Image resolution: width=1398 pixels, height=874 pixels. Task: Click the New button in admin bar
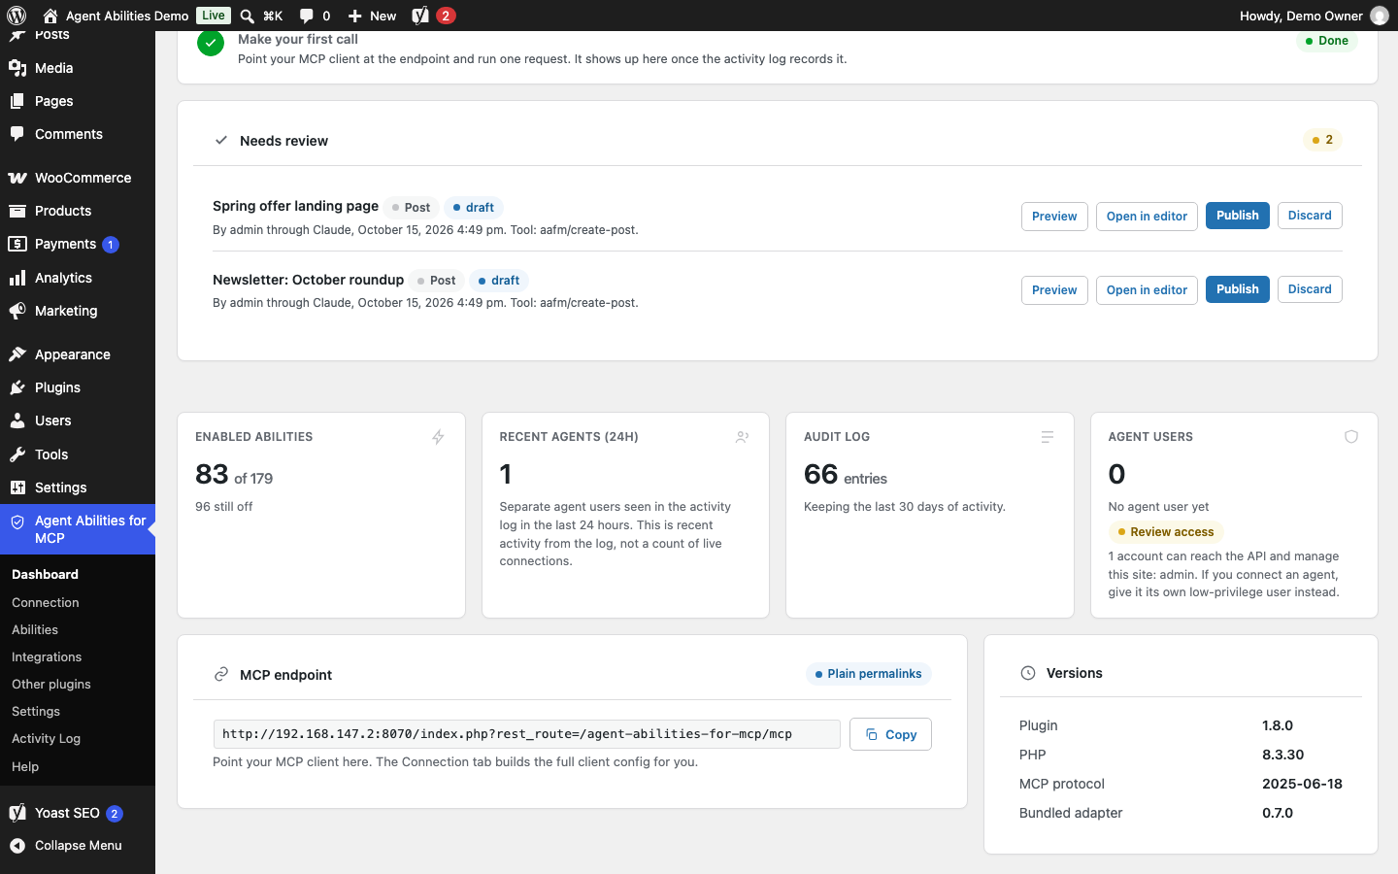point(372,16)
